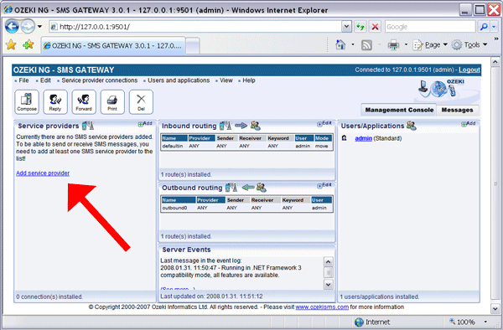Click the Server Events scroll down arrow
This screenshot has height=330, width=503.
[x=328, y=284]
